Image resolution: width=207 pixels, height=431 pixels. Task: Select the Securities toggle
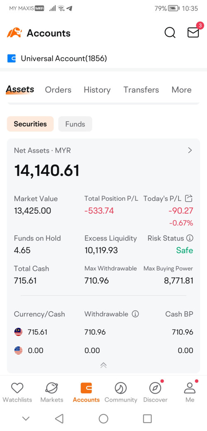click(30, 124)
